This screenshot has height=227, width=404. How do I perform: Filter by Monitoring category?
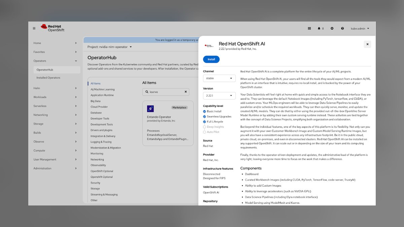coord(97,154)
